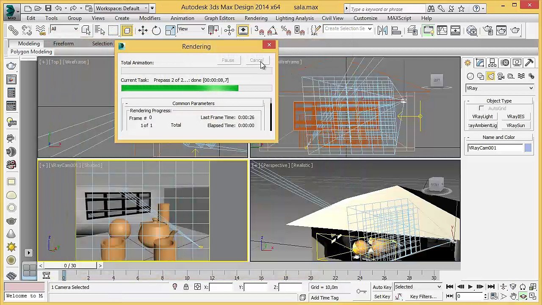Redo the last scene operation
The image size is (542, 305).
[x=73, y=8]
